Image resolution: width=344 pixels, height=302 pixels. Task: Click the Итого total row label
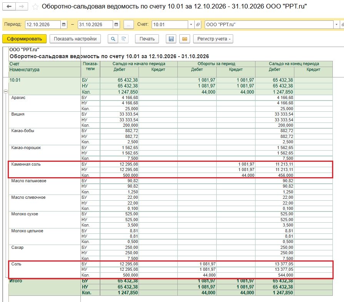pyautogui.click(x=16, y=281)
